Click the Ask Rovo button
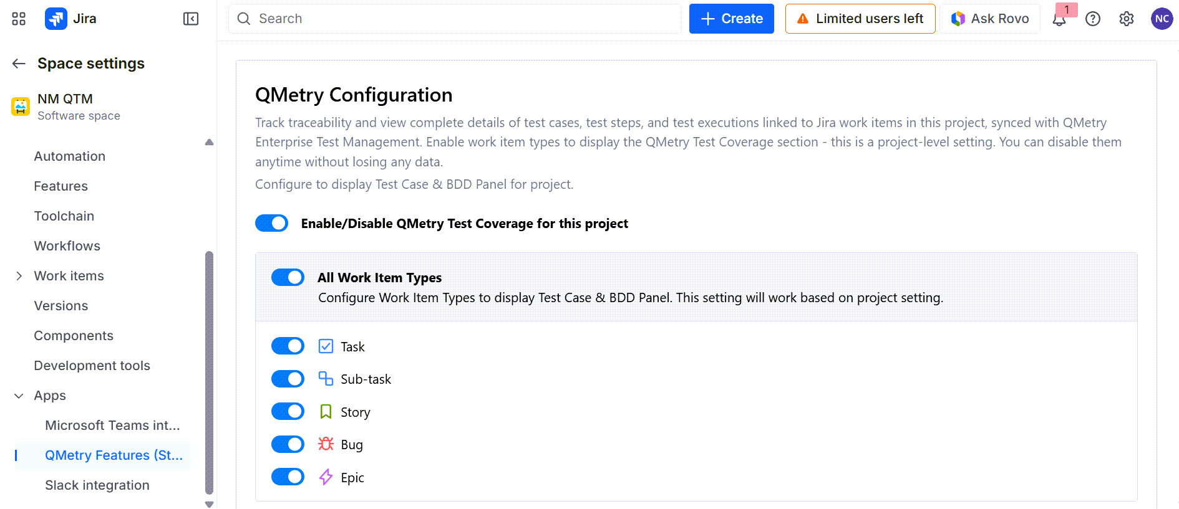 point(990,19)
